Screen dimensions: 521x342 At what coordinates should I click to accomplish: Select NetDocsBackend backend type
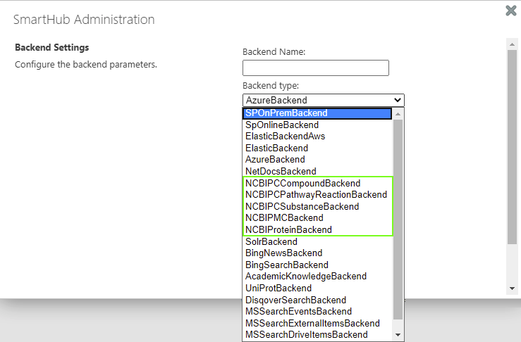(281, 172)
